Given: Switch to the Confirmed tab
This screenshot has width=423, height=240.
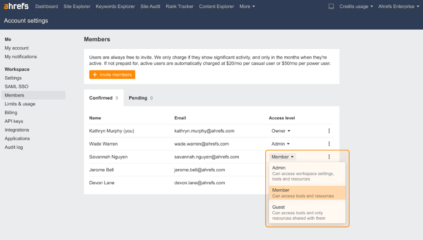Looking at the screenshot, I should (104, 98).
